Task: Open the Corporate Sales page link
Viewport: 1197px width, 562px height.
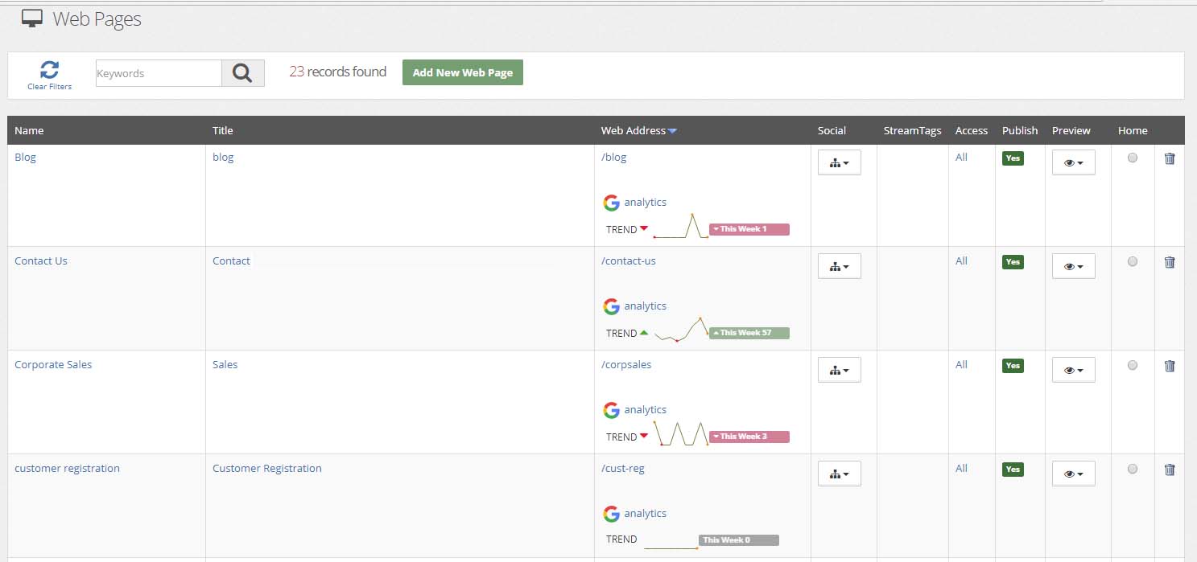Action: point(53,364)
